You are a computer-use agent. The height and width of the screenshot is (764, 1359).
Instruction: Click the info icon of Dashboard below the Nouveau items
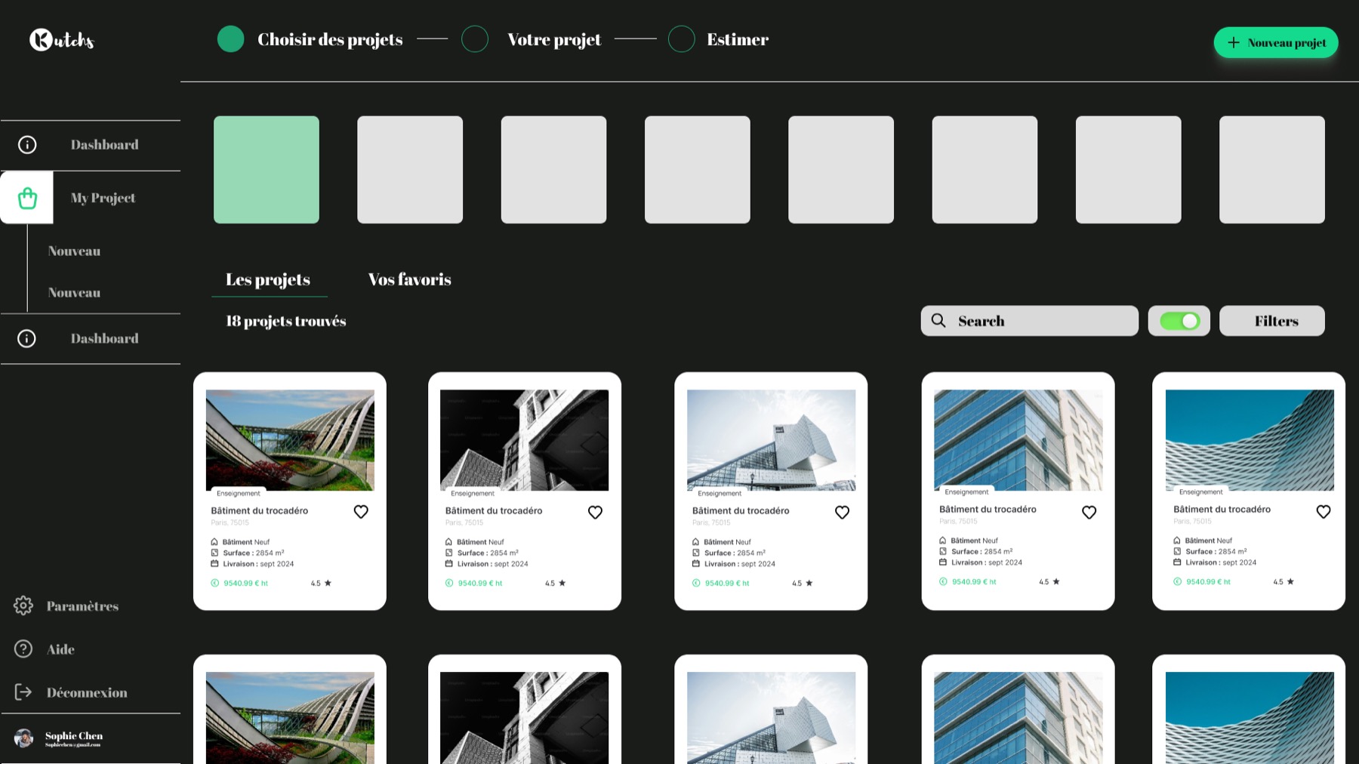point(26,338)
